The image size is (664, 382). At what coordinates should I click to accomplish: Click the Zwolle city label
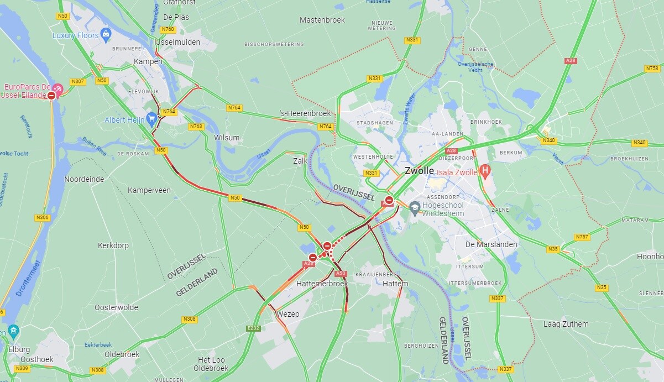(x=420, y=170)
